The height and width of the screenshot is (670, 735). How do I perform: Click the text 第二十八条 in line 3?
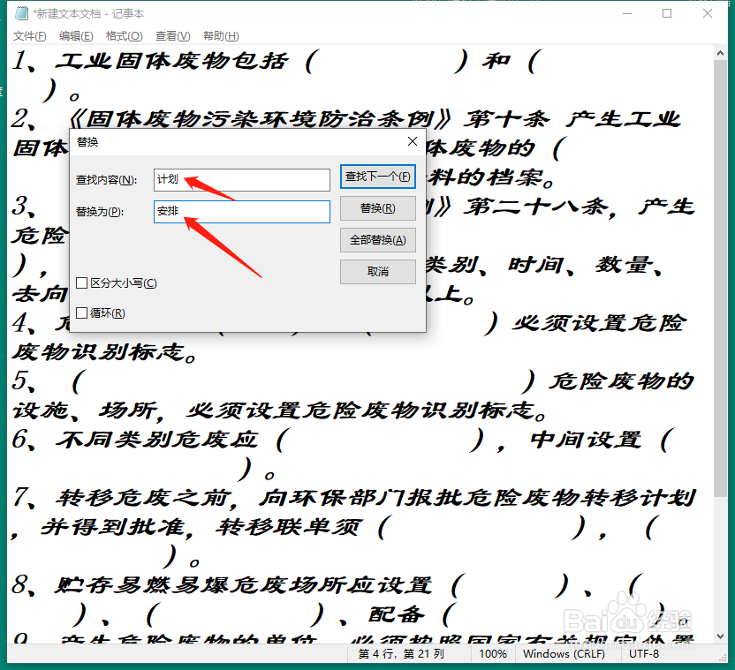(534, 207)
